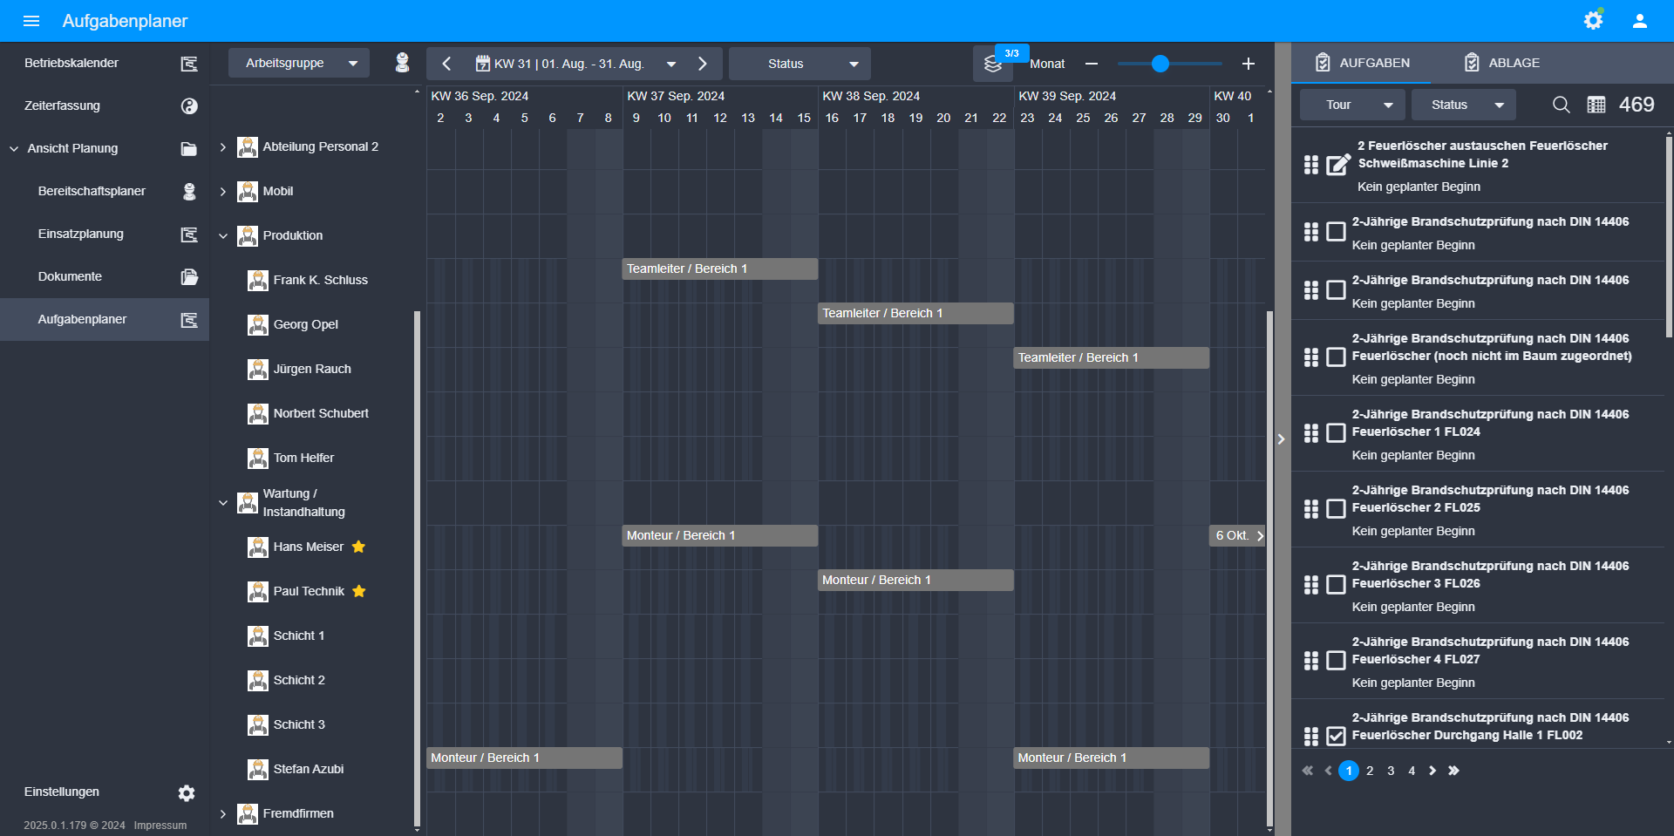Uncheck the Feuerlöscher Durchgang Halle 1 FL002 checkbox
This screenshot has width=1674, height=836.
pyautogui.click(x=1336, y=737)
